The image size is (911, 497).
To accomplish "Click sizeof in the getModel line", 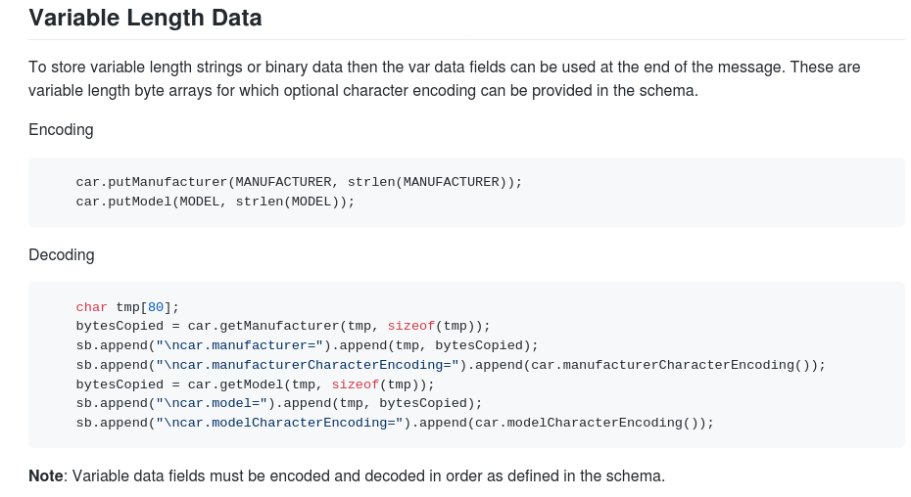I will (355, 384).
